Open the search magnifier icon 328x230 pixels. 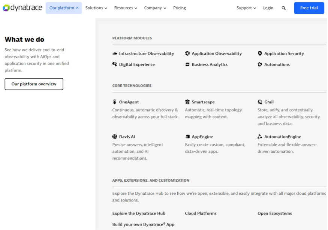tap(283, 8)
